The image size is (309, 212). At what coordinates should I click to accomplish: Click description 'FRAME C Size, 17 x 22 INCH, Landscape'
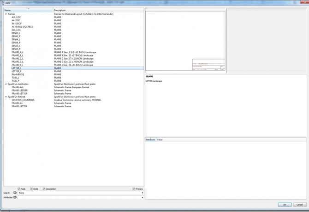click(x=74, y=59)
